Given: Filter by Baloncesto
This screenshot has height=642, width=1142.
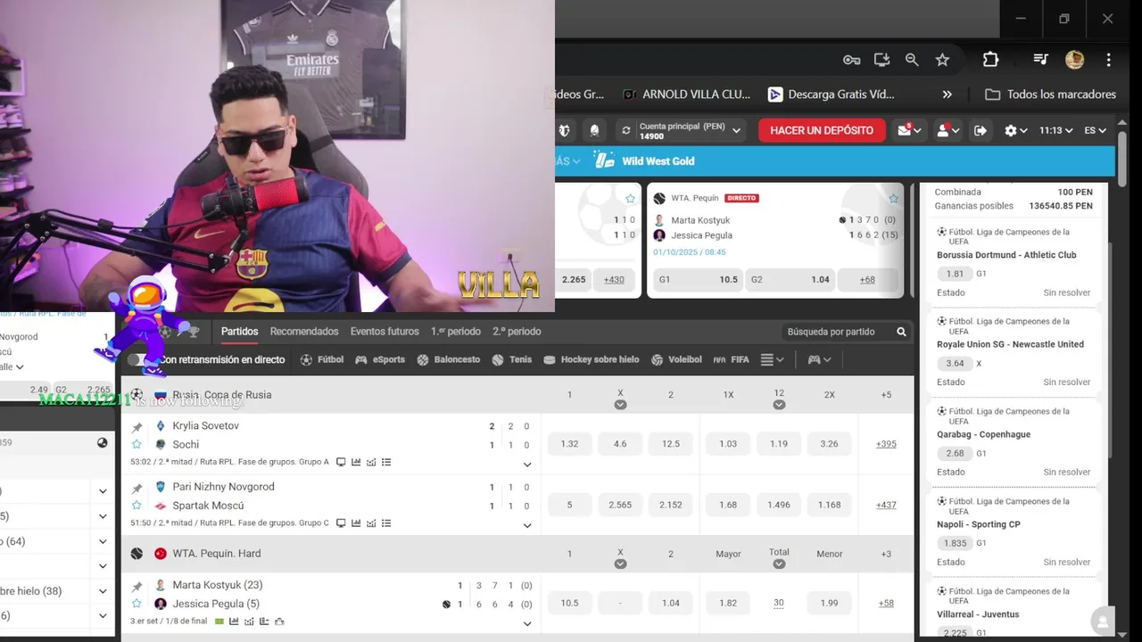Looking at the screenshot, I should pyautogui.click(x=449, y=360).
